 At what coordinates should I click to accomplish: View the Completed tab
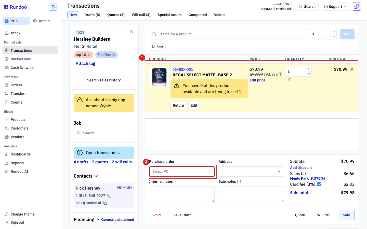198,15
